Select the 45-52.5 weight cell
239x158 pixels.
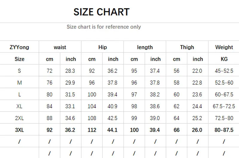[x=224, y=71]
